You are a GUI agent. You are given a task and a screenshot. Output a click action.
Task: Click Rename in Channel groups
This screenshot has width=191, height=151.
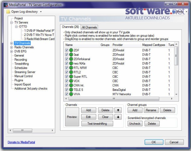(151, 110)
